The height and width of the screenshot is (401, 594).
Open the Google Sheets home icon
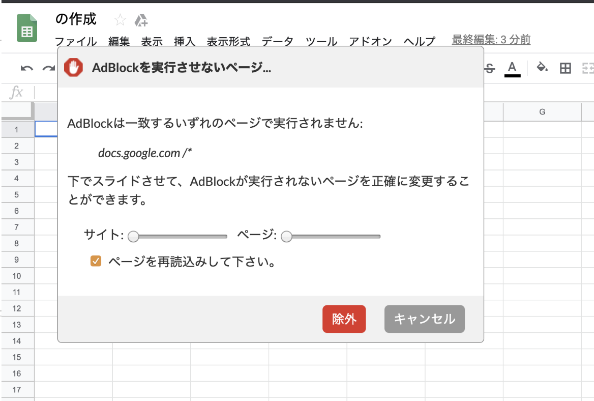[27, 27]
